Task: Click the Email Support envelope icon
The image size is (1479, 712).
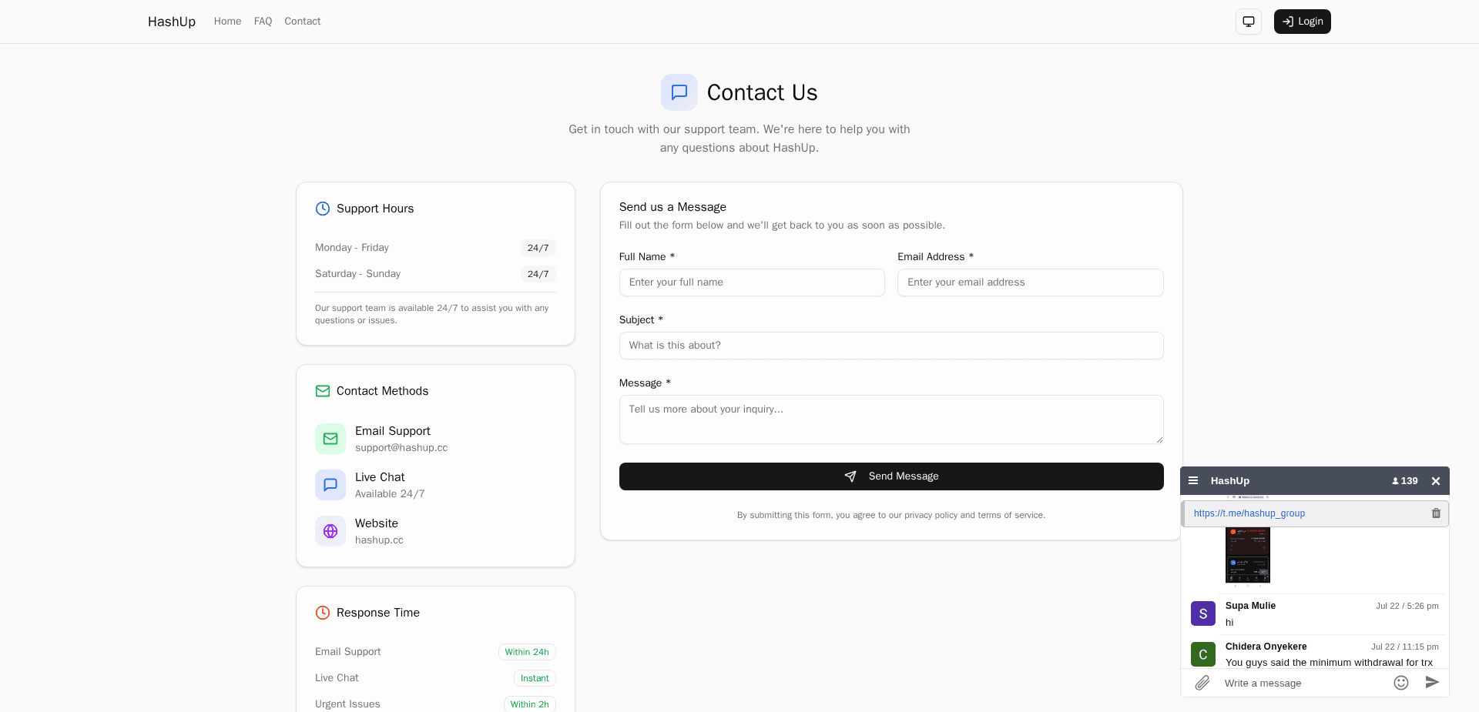Action: coord(330,438)
